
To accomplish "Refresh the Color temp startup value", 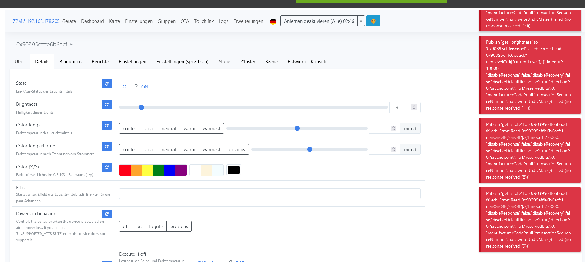I will click(x=107, y=146).
